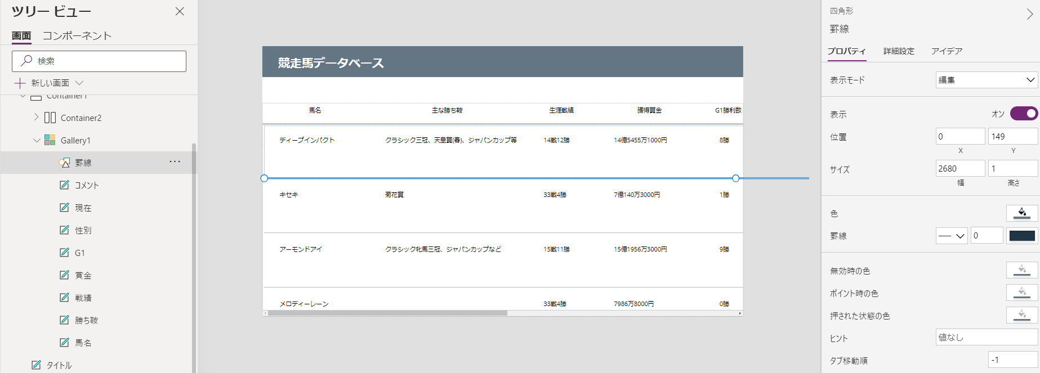The image size is (1040, 373).
Task: Select 勝ち鞍 in the tree view
Action: (87, 320)
